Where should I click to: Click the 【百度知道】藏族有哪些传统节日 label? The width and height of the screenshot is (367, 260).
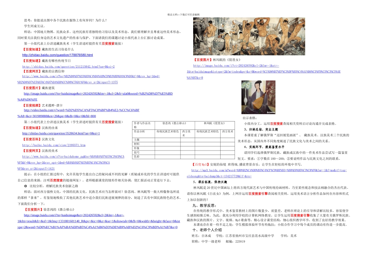[x=46, y=61]
